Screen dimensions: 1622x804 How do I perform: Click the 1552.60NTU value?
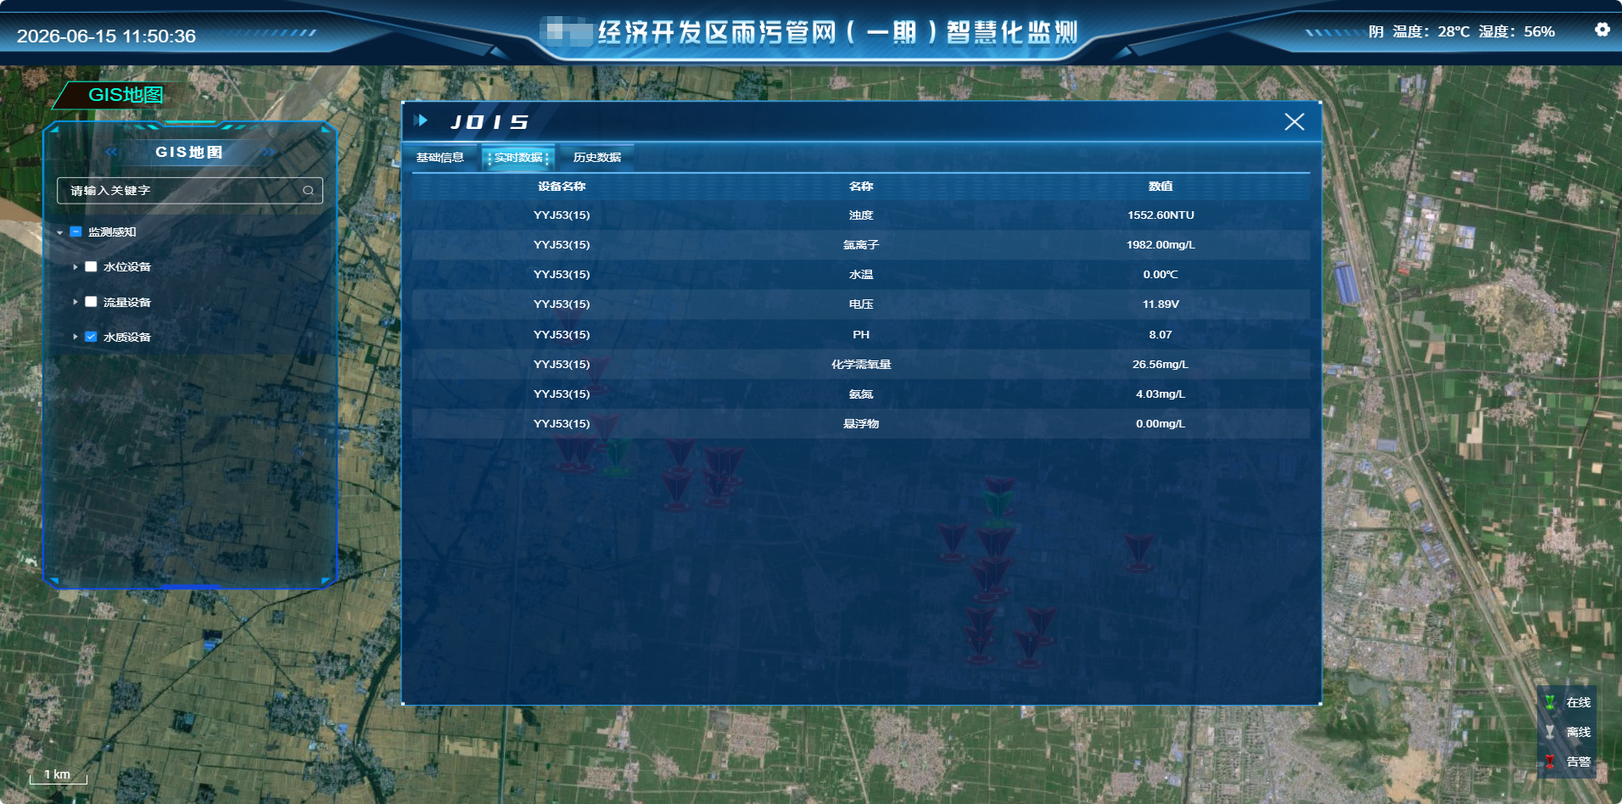(1161, 215)
